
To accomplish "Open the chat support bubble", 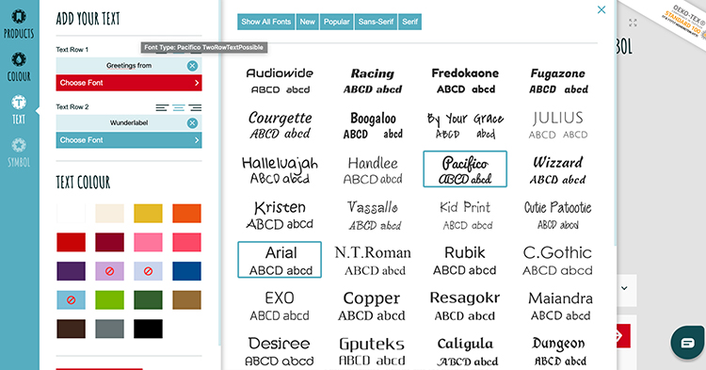I will point(687,343).
